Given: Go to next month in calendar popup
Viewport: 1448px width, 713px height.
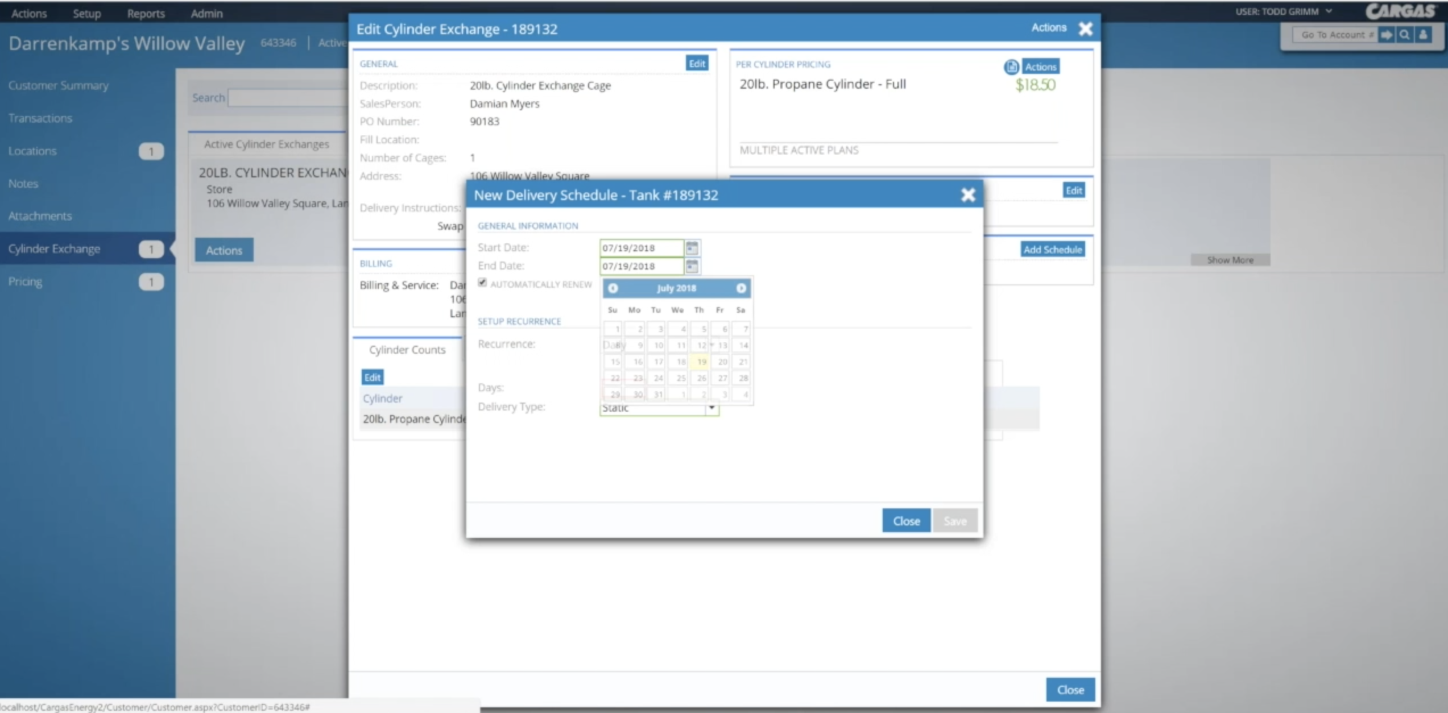Looking at the screenshot, I should (740, 288).
